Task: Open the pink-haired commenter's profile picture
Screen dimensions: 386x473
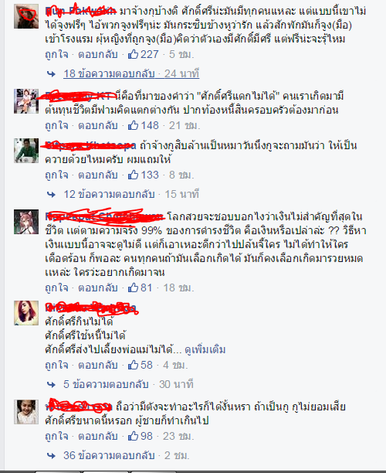Action: (26, 313)
